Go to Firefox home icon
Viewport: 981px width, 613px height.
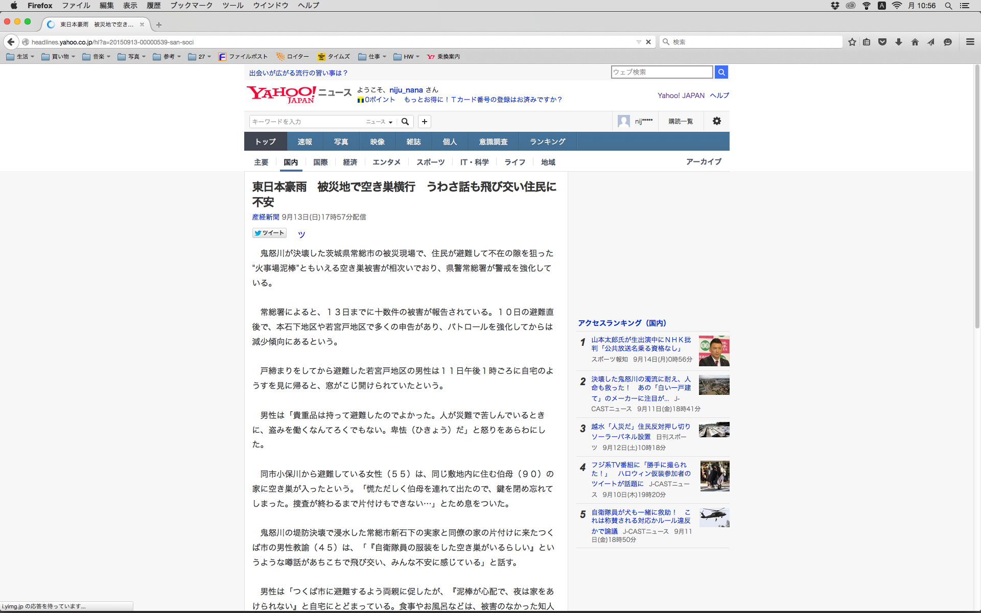pos(915,42)
